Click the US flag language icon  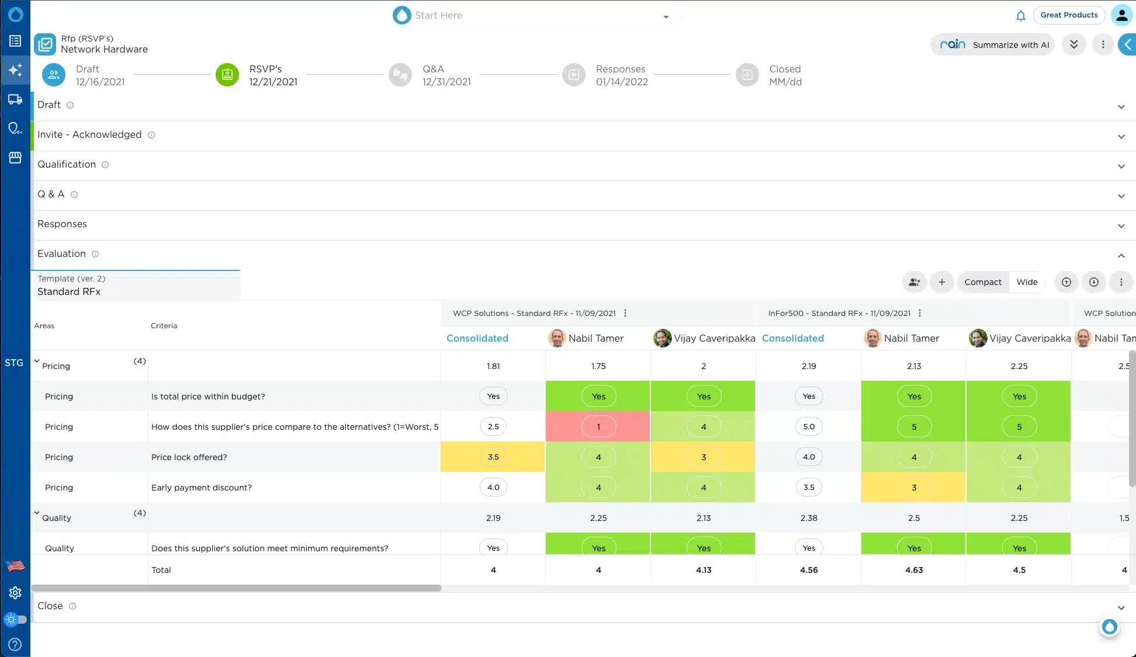pos(15,565)
